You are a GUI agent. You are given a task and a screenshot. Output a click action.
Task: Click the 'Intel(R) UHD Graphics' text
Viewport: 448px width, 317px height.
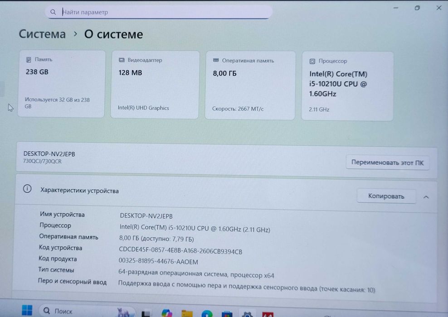(x=143, y=108)
